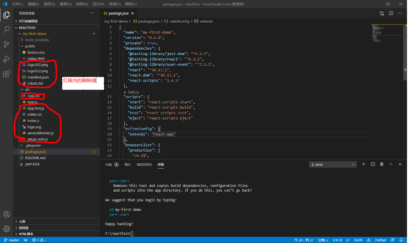The image size is (419, 243).
Task: Create a new terminal with plus icon
Action: [x=363, y=164]
